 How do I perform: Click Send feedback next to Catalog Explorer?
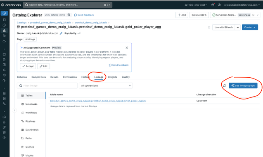[x=84, y=15]
